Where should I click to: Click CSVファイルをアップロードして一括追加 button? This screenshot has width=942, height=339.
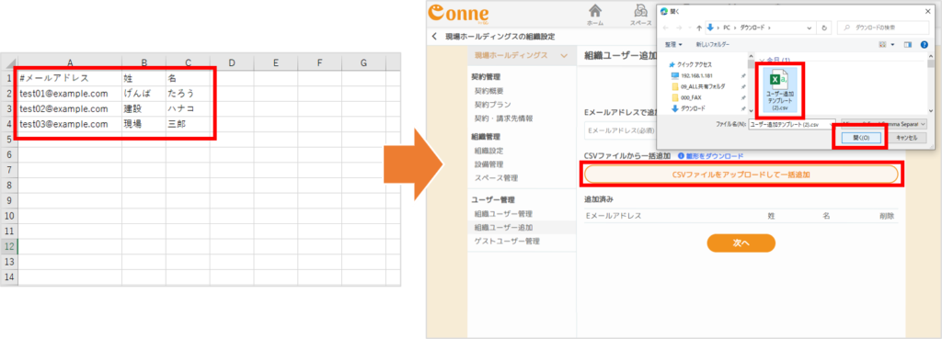(x=741, y=175)
